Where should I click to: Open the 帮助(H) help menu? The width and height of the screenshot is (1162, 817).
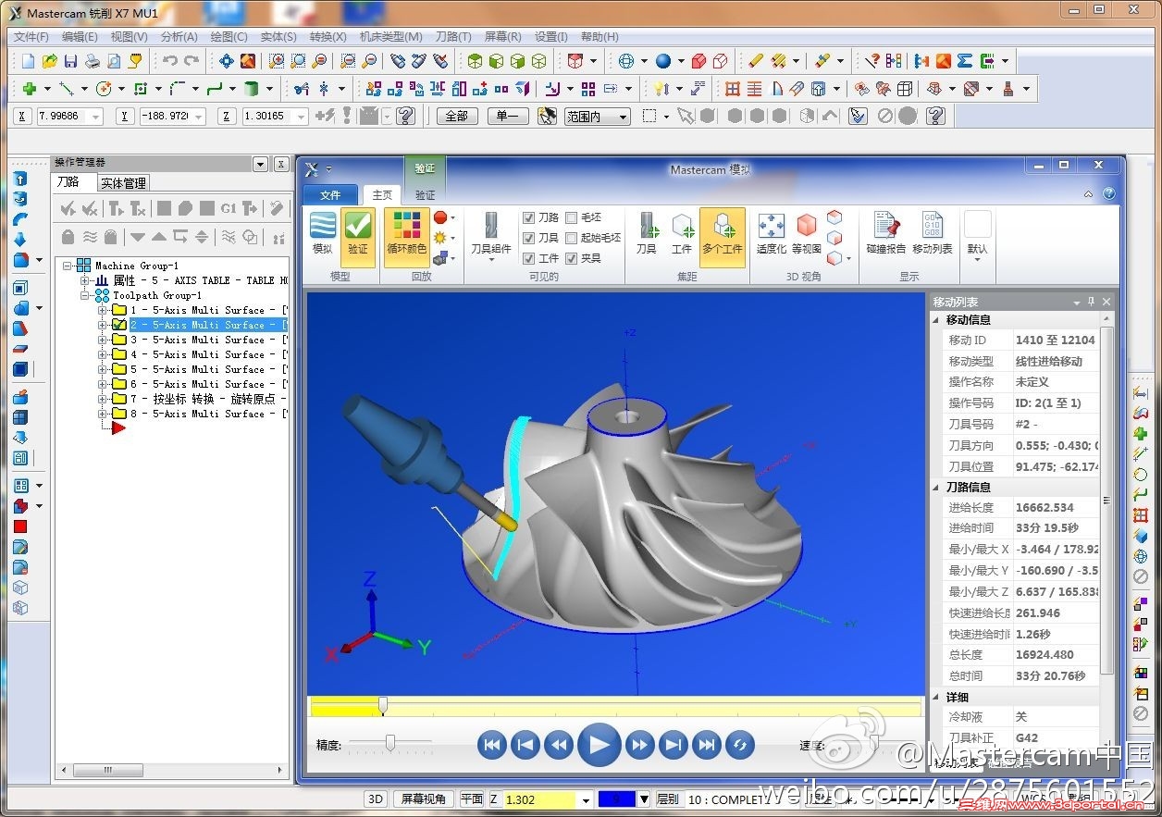tap(600, 37)
